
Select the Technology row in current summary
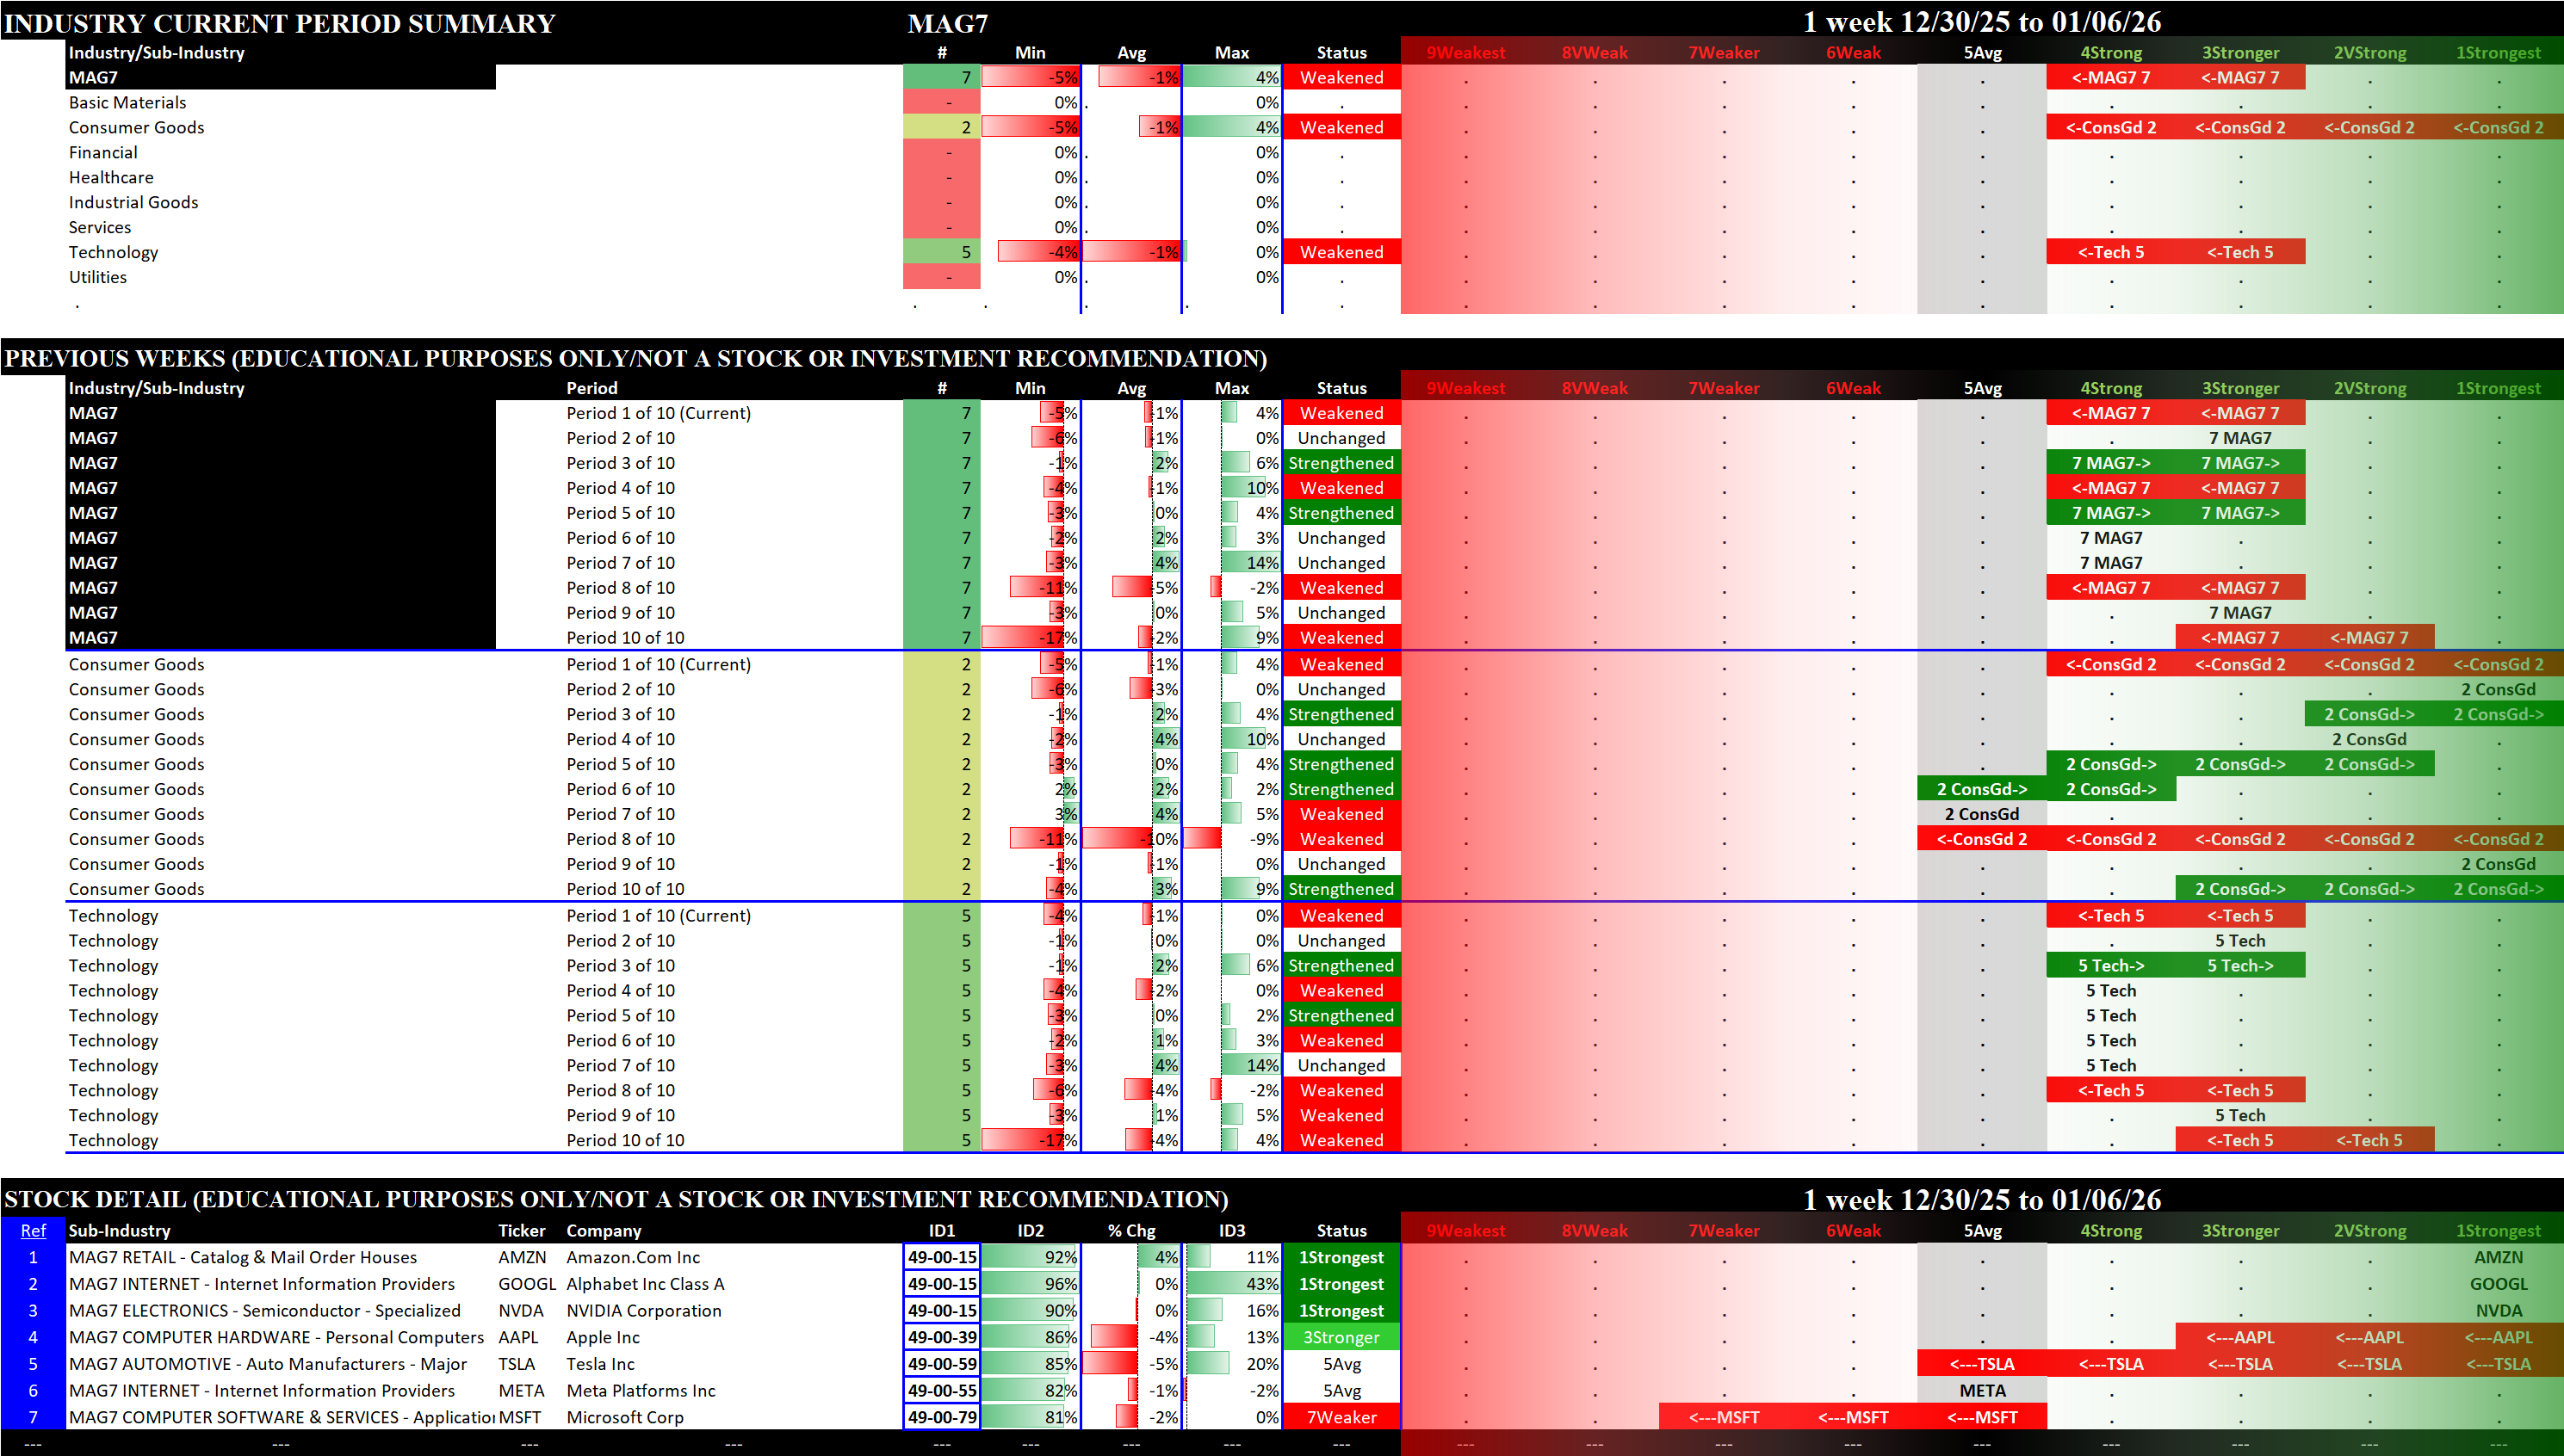coord(113,252)
